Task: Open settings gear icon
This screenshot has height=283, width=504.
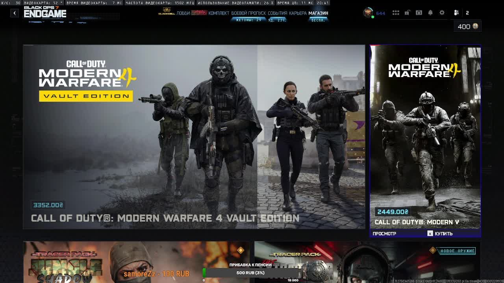Action: pos(442,13)
